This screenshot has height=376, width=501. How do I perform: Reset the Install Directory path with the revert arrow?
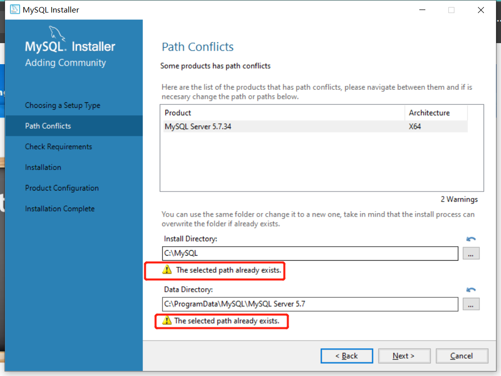point(471,239)
